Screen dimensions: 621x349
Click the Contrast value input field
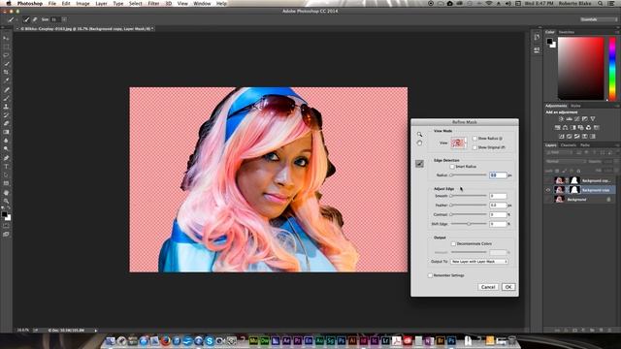pyautogui.click(x=498, y=215)
